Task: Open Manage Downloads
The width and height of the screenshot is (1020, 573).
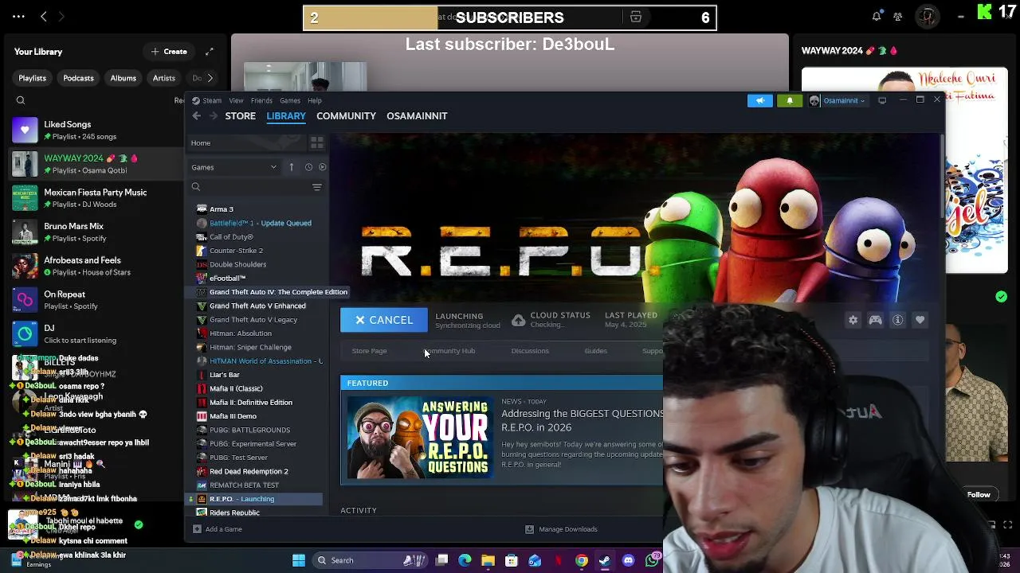Action: 561,529
